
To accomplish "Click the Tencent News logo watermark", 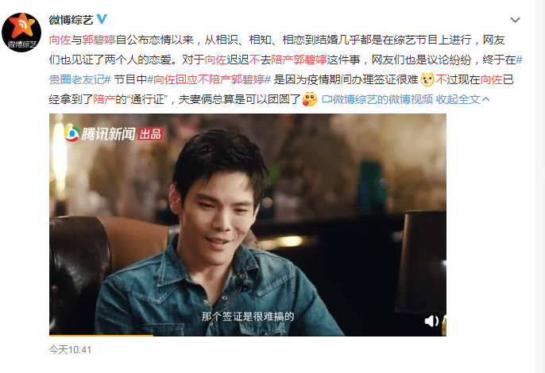I will [x=99, y=133].
